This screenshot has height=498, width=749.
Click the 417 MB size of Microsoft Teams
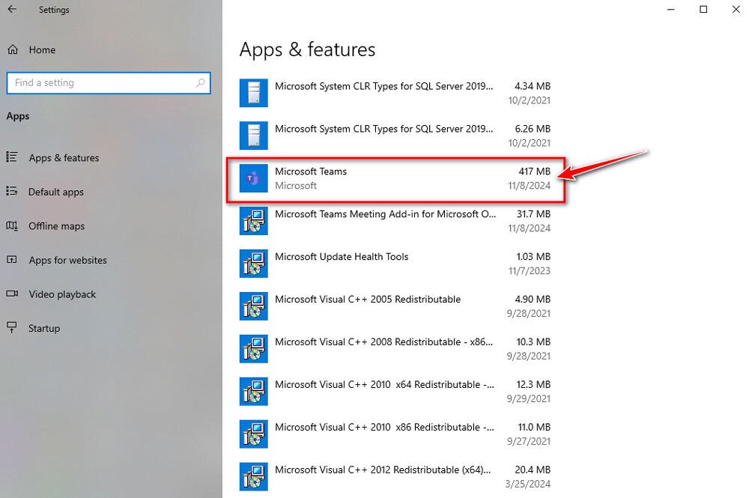pos(535,171)
